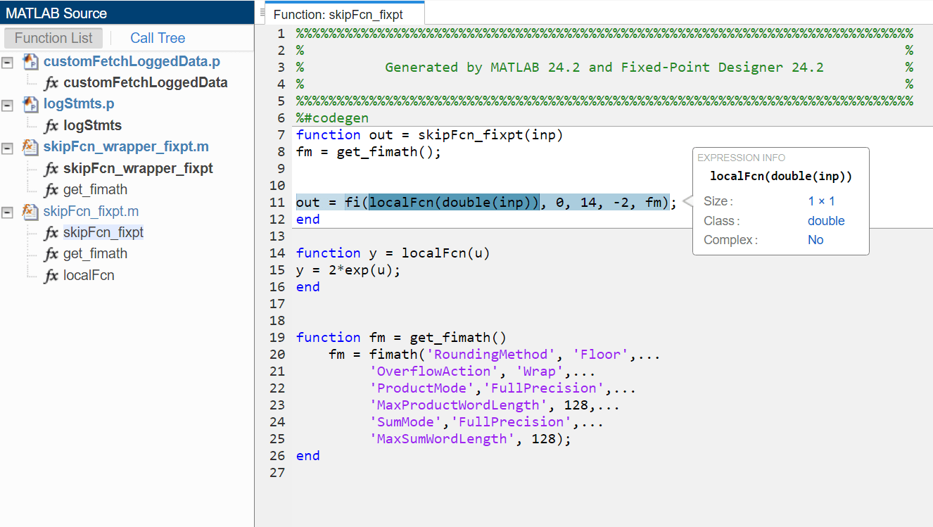Click fx icon beside localFcn function

[51, 276]
